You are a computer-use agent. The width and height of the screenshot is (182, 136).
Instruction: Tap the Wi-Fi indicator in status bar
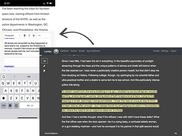47,3
